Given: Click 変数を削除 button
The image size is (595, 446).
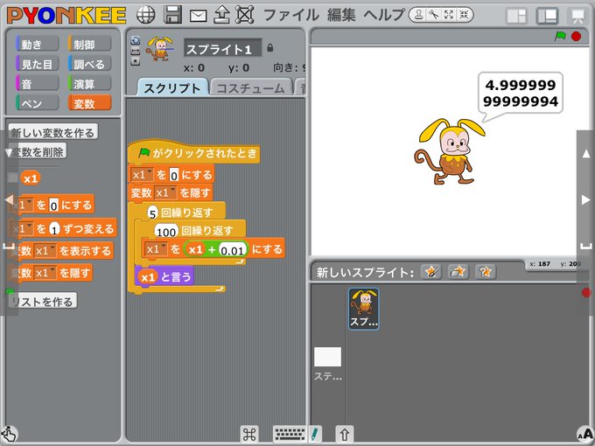Looking at the screenshot, I should pos(38,151).
